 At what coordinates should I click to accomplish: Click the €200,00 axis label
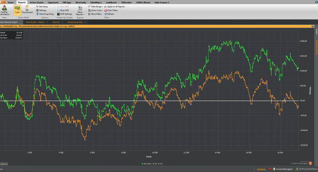303,41
